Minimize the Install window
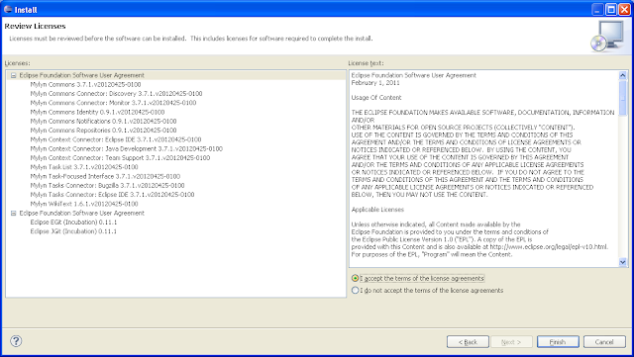The height and width of the screenshot is (357, 634). [x=598, y=9]
